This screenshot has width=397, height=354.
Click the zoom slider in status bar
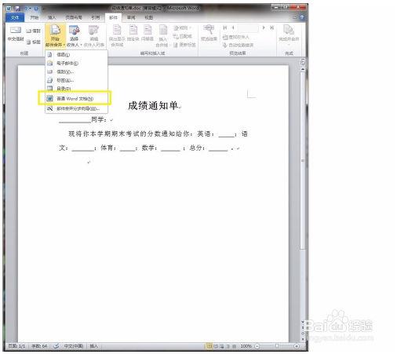277,346
